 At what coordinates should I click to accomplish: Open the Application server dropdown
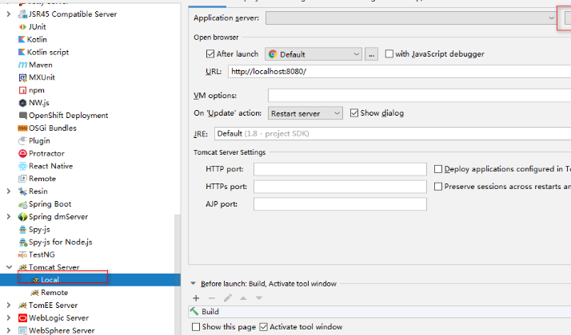pos(411,18)
